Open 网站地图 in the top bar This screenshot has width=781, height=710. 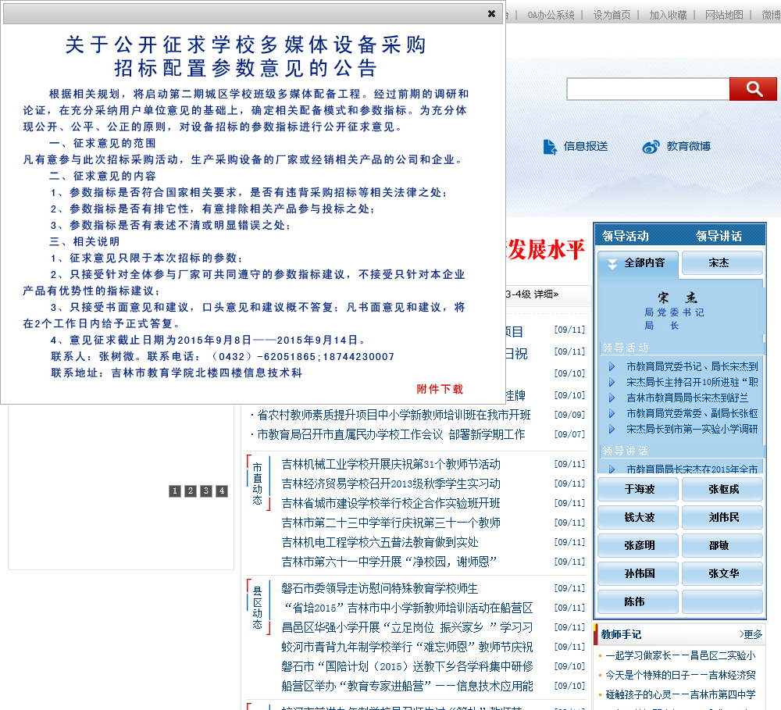pos(724,15)
